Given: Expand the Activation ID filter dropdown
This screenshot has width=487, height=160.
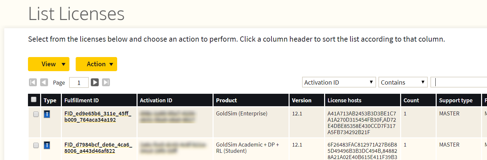Looking at the screenshot, I should pos(339,82).
